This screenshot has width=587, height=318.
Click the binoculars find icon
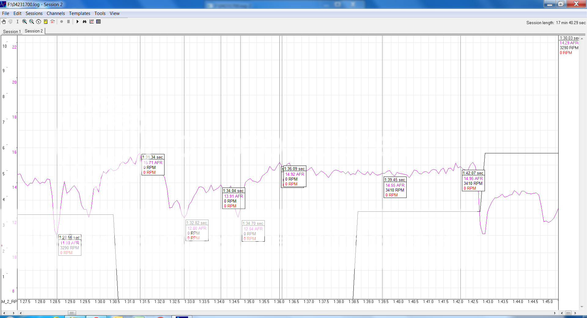[85, 22]
